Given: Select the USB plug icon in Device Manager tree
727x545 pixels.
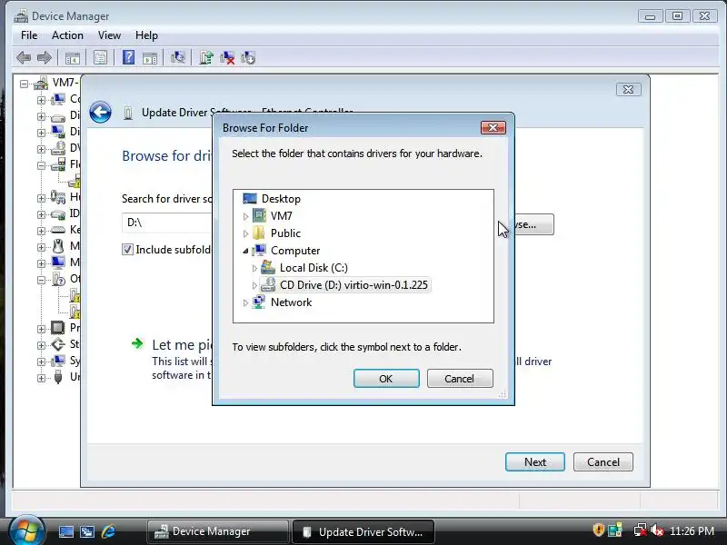Looking at the screenshot, I should pyautogui.click(x=58, y=377).
